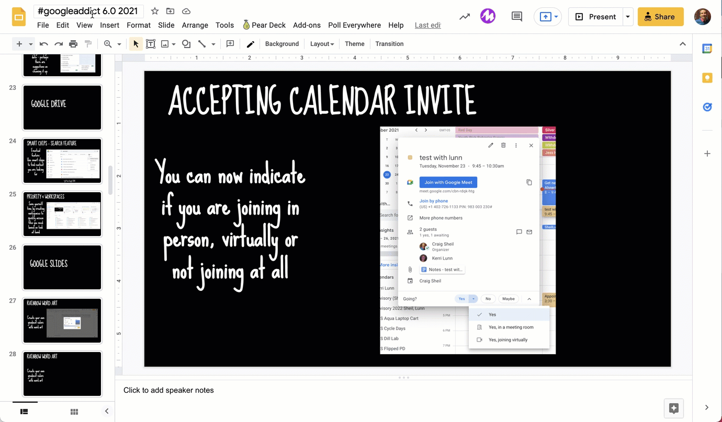The width and height of the screenshot is (722, 422).
Task: Open the Tools menu
Action: coord(224,25)
